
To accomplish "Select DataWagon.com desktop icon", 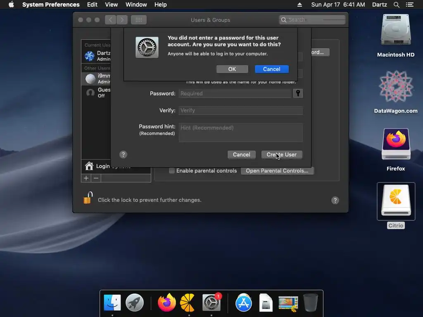I will [x=396, y=86].
